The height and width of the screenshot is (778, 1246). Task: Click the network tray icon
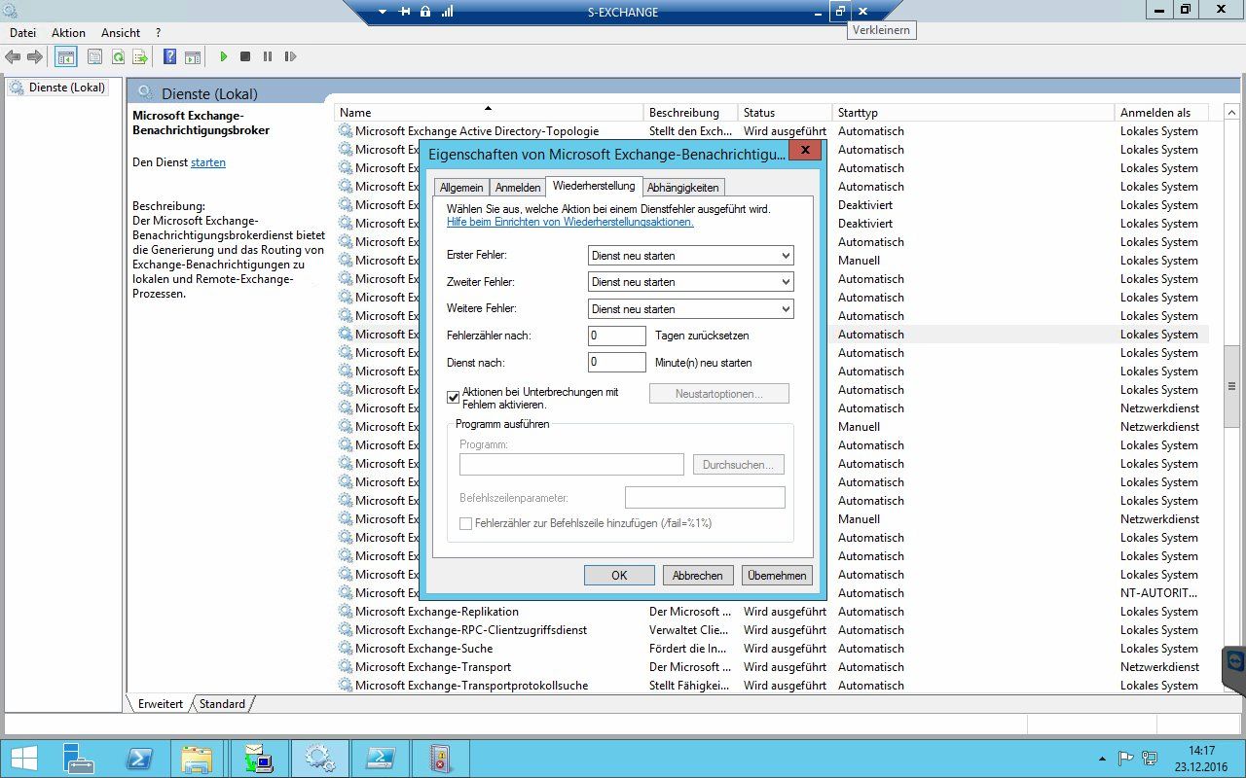pos(1150,759)
